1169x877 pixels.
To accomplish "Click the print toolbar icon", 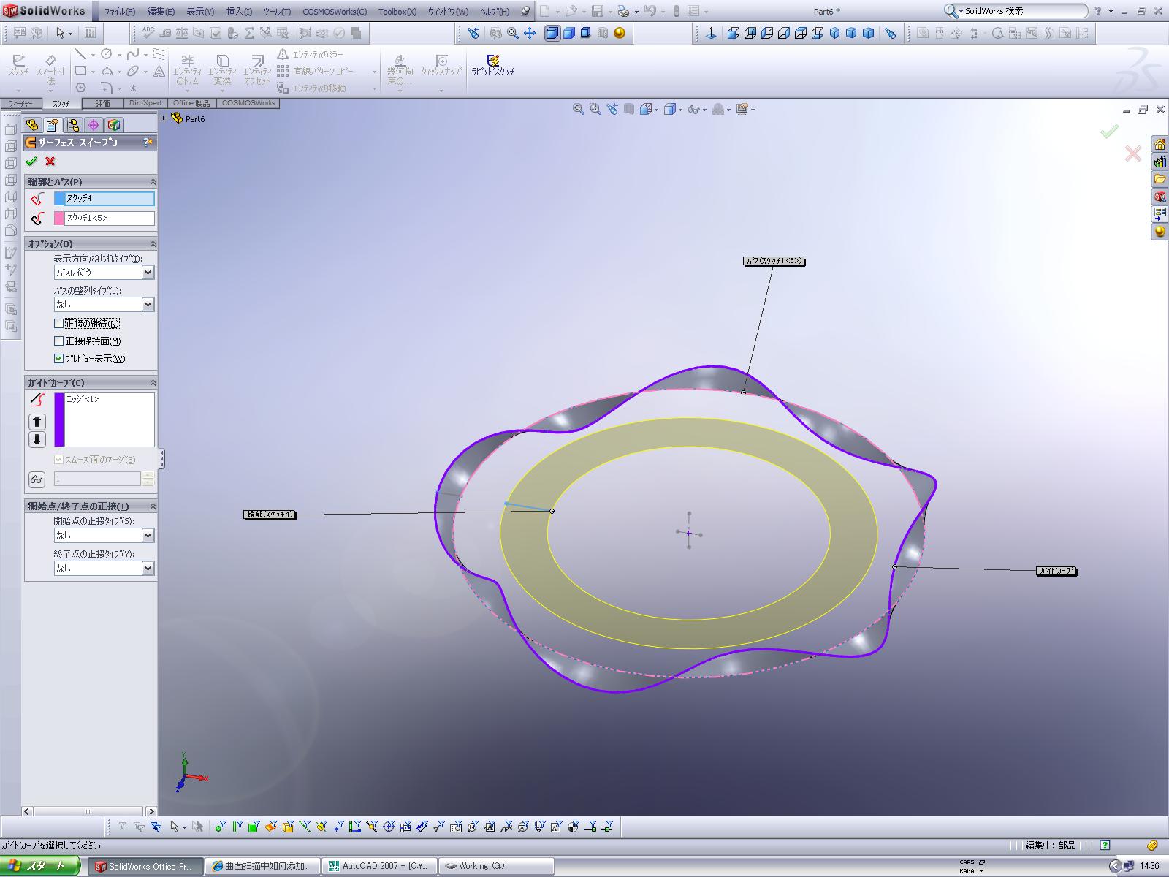I will tap(623, 11).
